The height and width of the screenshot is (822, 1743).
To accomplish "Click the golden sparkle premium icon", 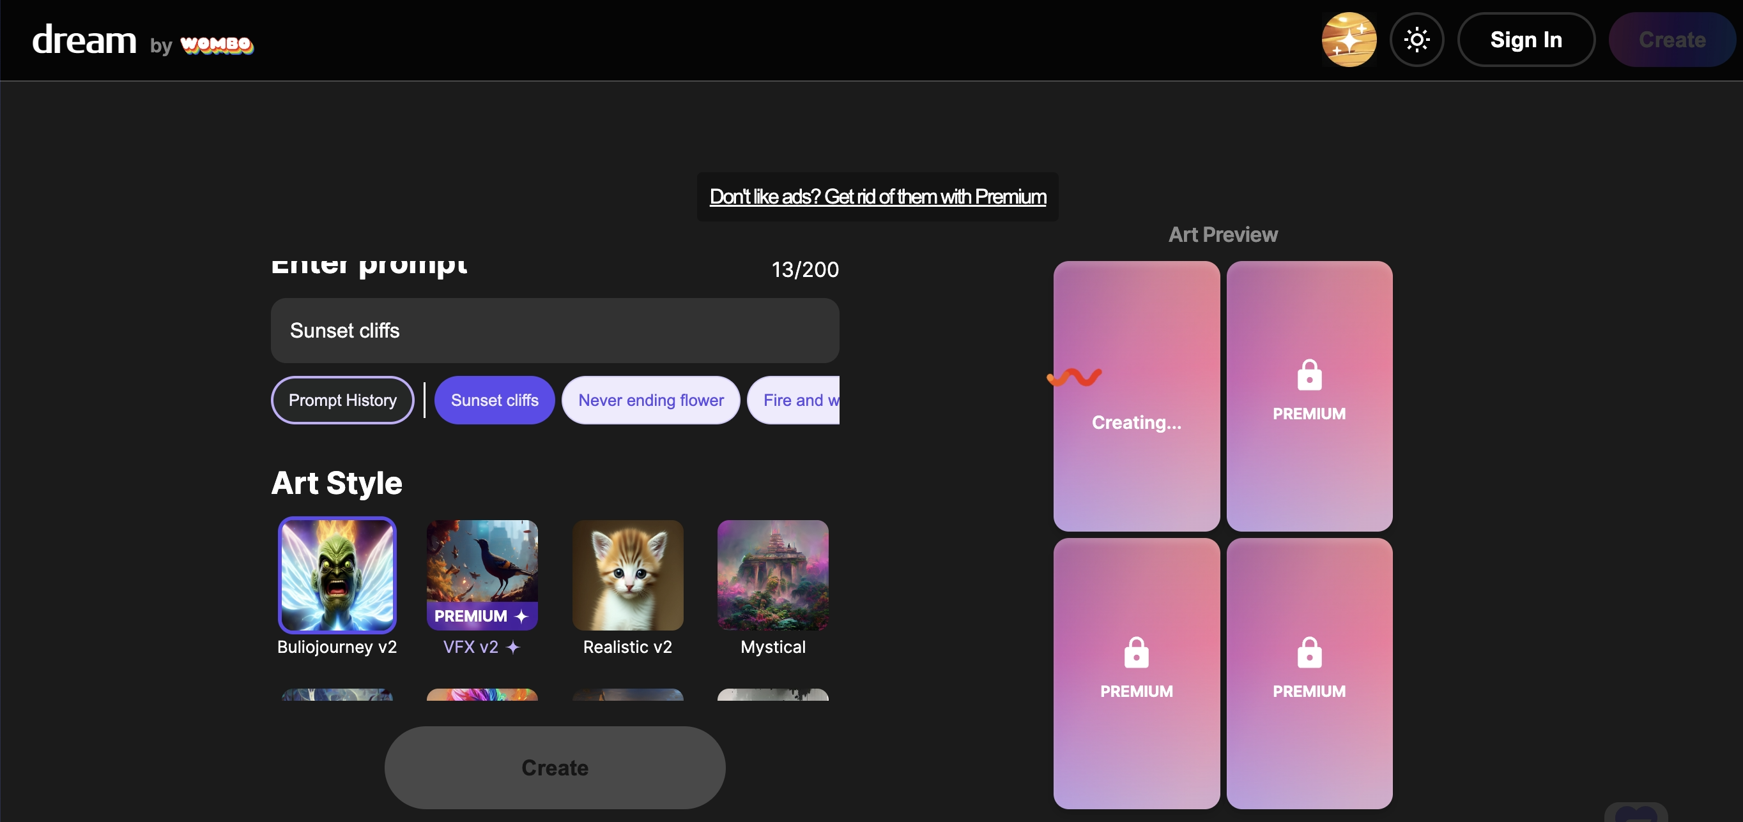I will point(1349,40).
